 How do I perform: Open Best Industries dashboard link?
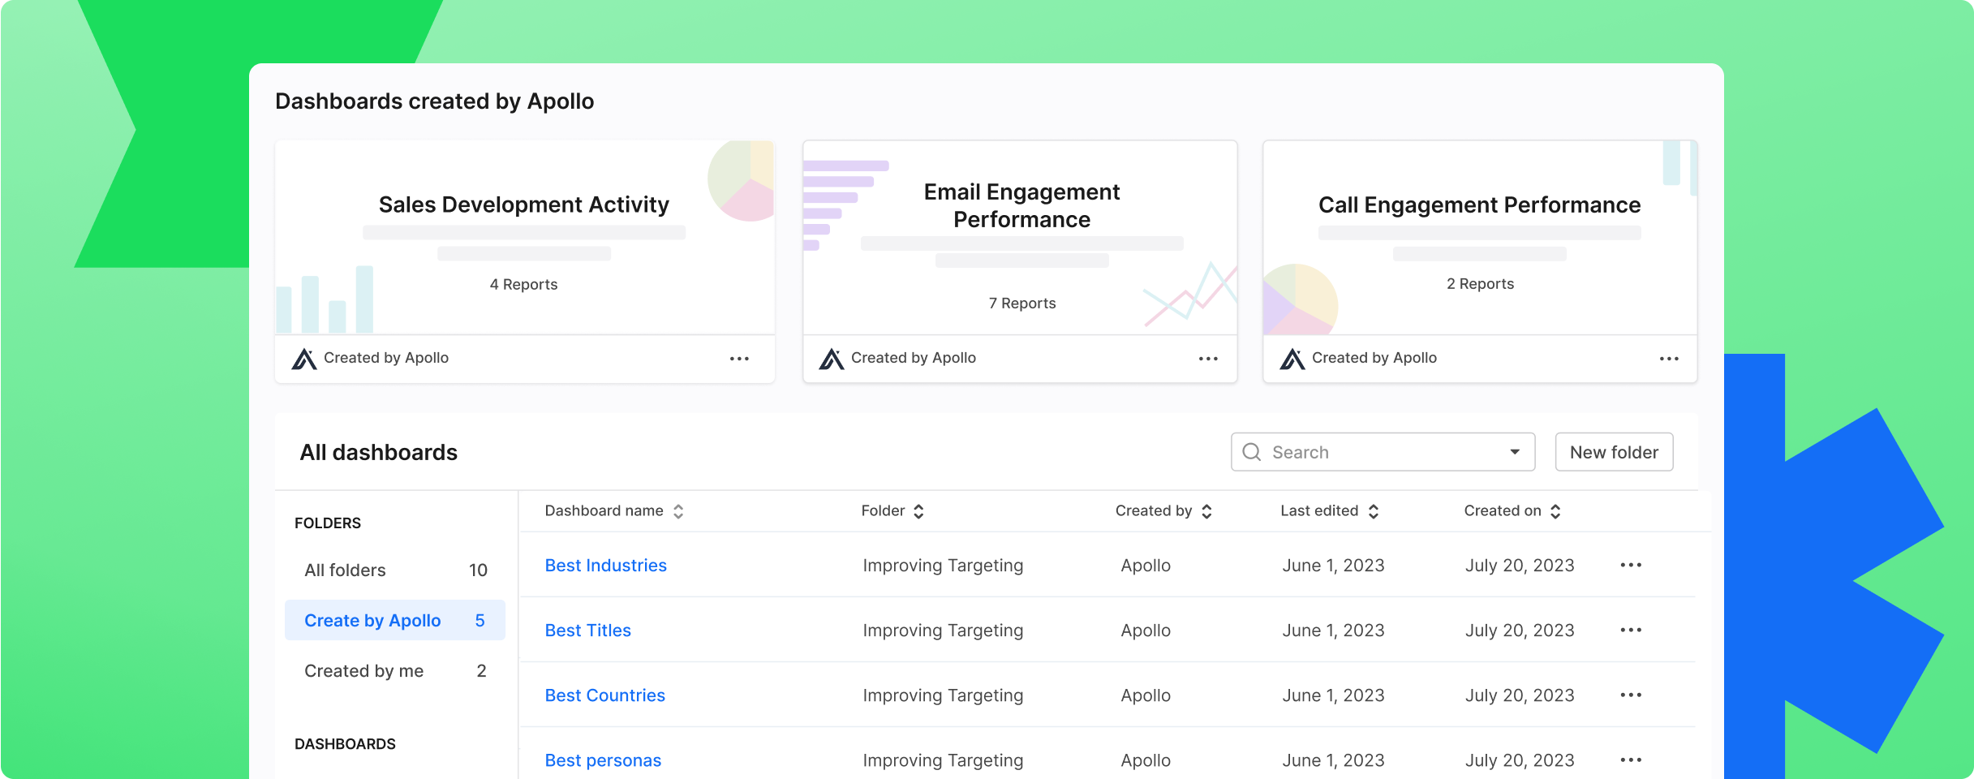[x=605, y=566]
